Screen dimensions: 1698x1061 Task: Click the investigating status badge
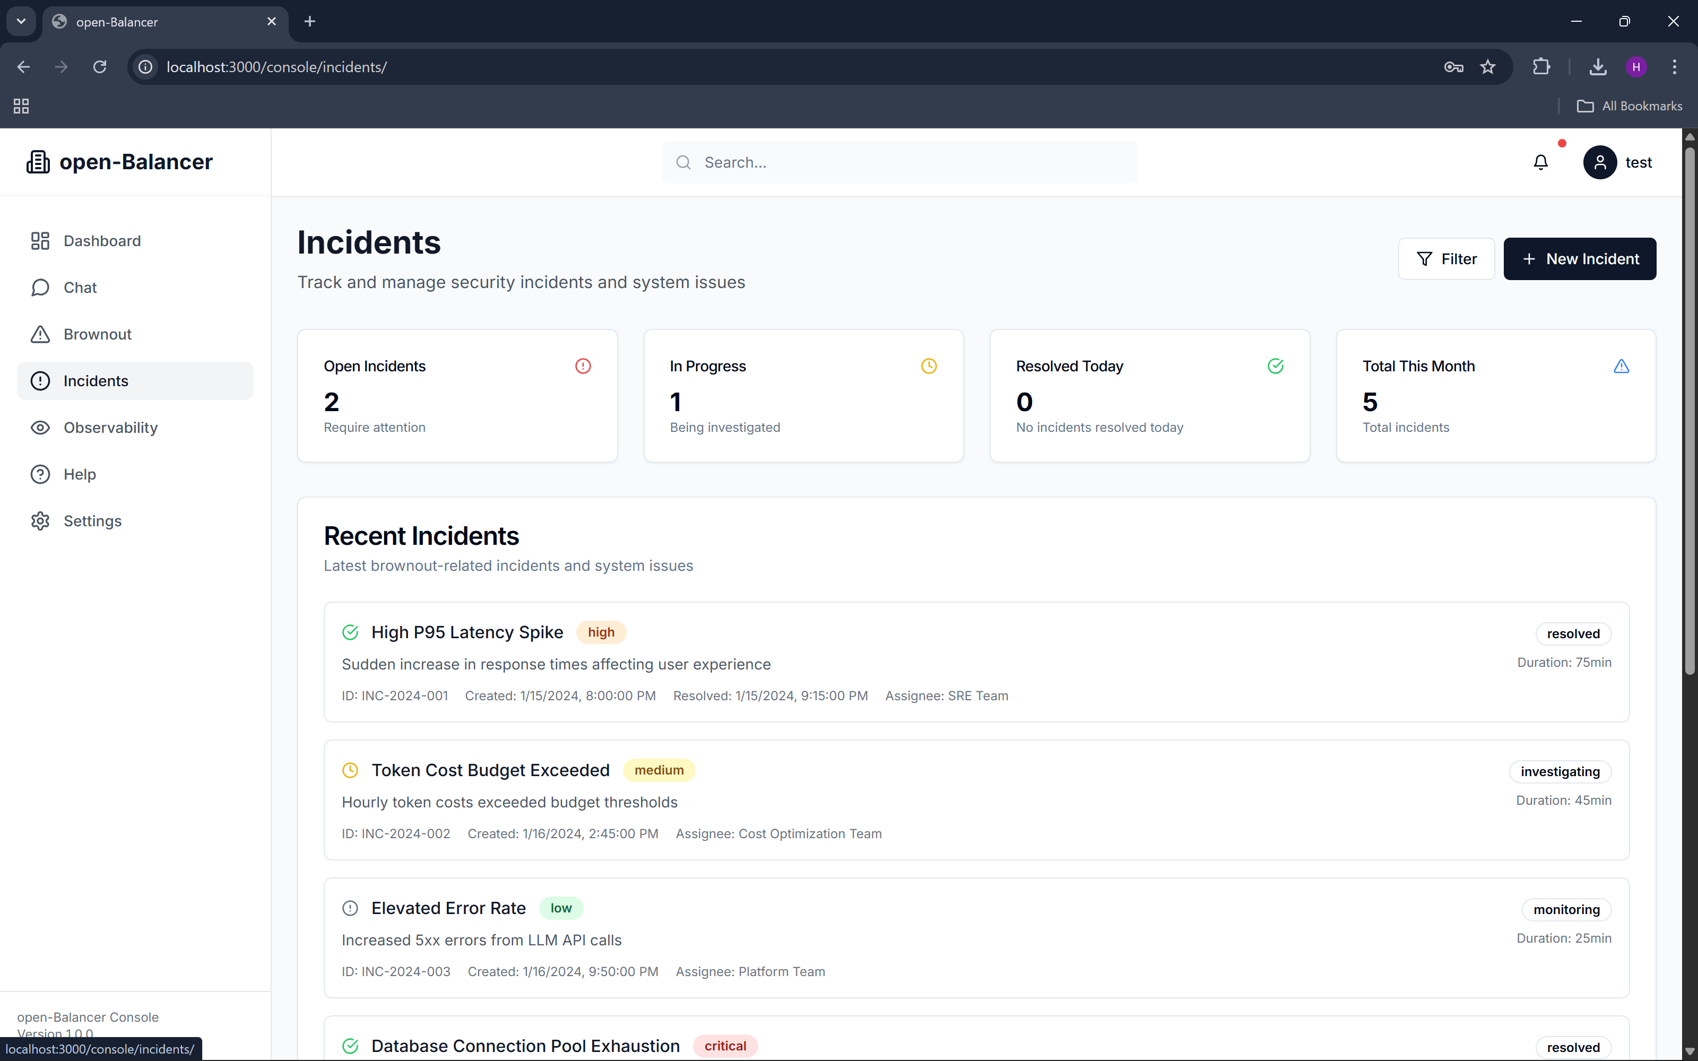1560,771
